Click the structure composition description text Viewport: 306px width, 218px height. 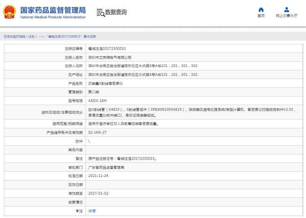pyautogui.click(x=192, y=112)
